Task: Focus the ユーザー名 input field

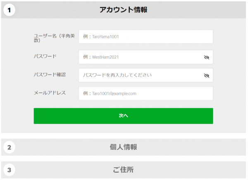Action: [146, 37]
